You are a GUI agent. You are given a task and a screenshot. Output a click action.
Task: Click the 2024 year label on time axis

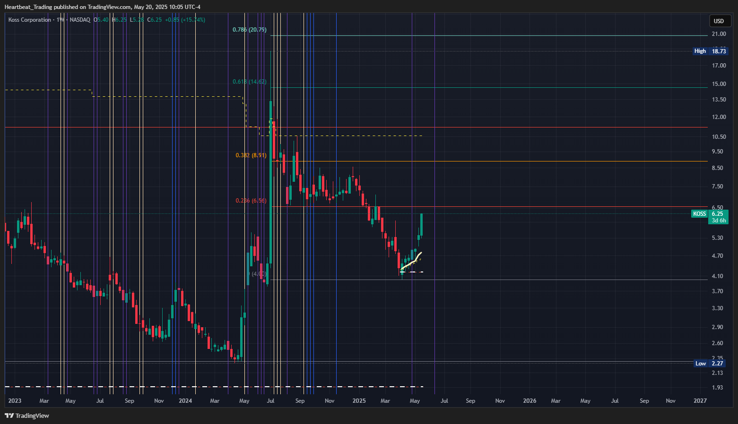[x=185, y=401]
